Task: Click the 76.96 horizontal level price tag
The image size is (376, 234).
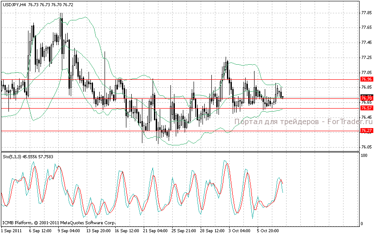Action: point(366,79)
